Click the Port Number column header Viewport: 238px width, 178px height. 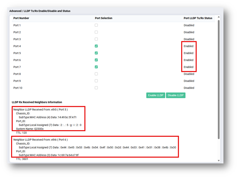click(21, 18)
